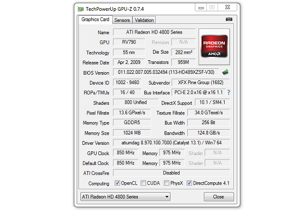
Task: Close the window with the X icon
Action: (227, 8)
